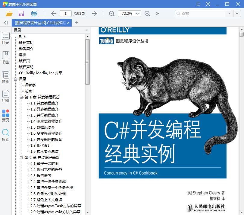Open the 搜索 search panel
This screenshot has width=244, height=215.
pyautogui.click(x=6, y=135)
